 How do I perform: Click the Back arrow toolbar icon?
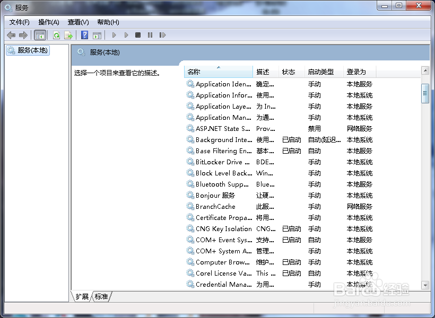tap(11, 35)
